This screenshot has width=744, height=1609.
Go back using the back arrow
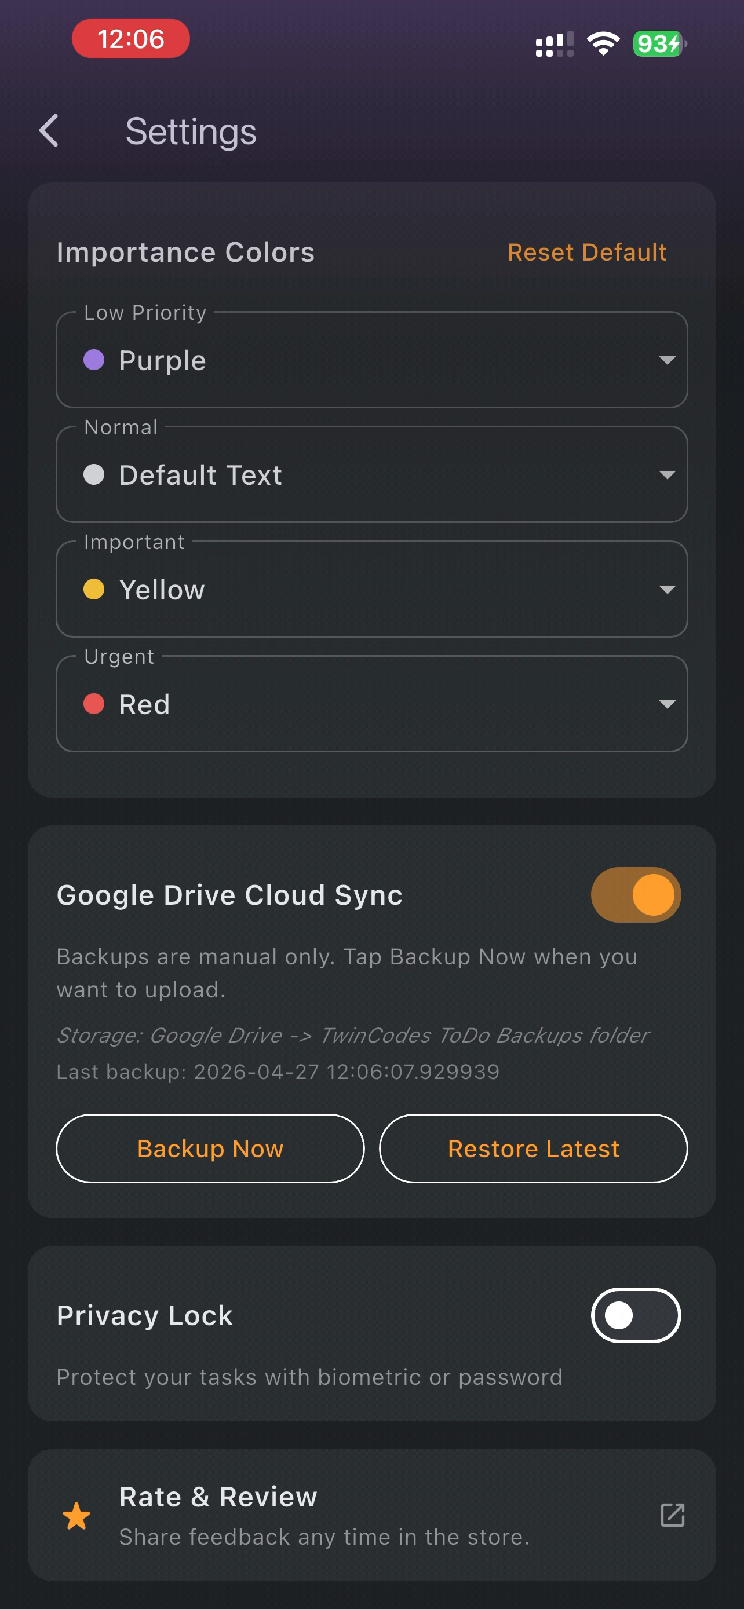pos(49,130)
